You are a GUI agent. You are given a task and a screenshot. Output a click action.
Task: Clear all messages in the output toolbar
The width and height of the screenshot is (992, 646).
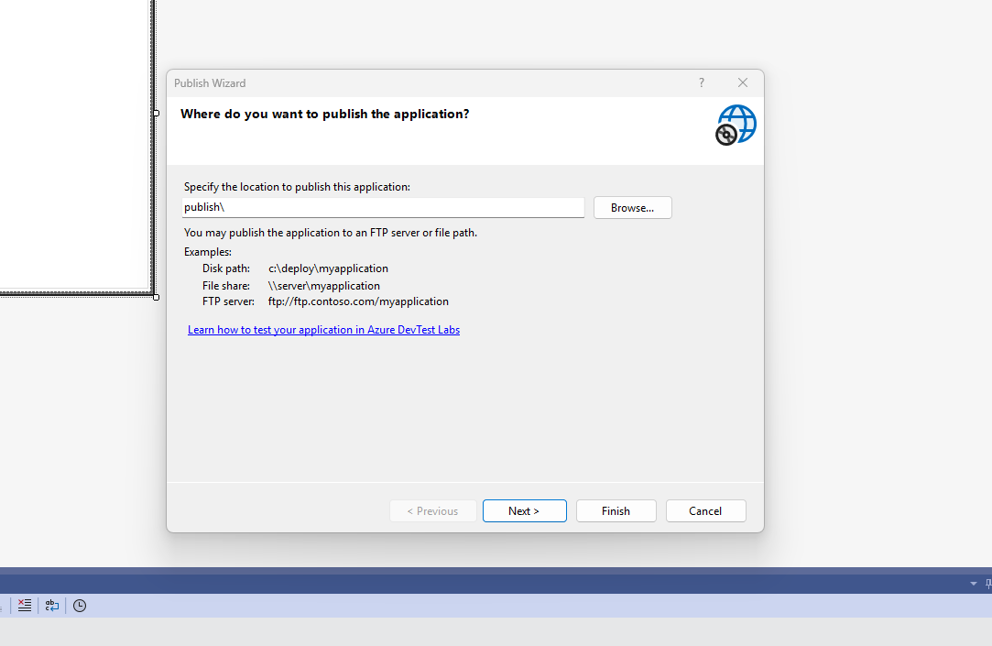24,605
